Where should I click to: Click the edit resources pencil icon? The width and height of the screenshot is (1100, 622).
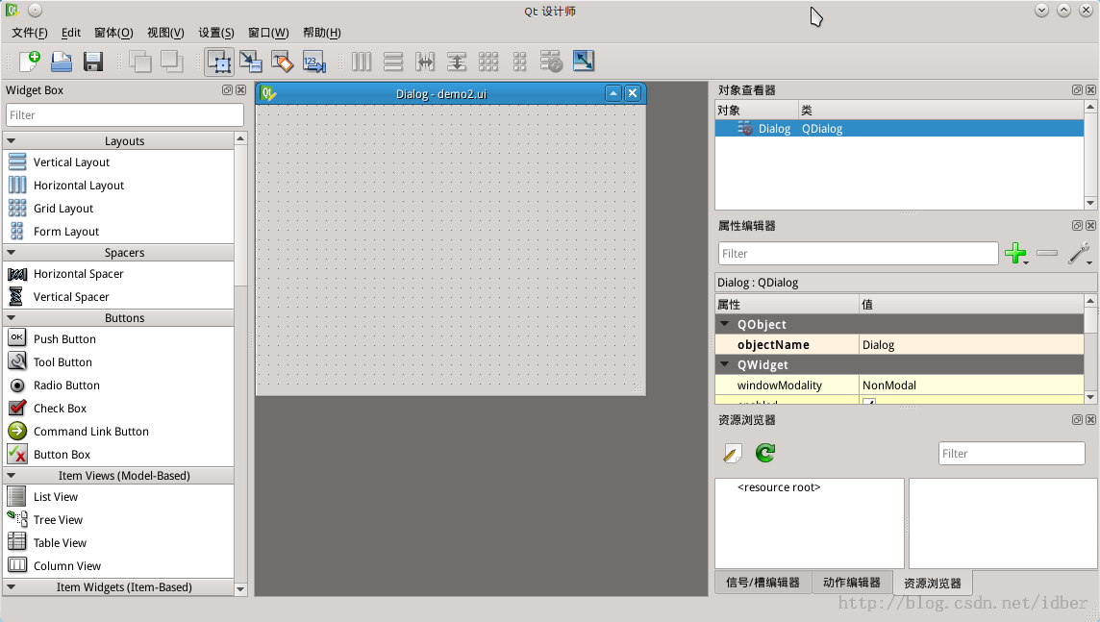(732, 453)
